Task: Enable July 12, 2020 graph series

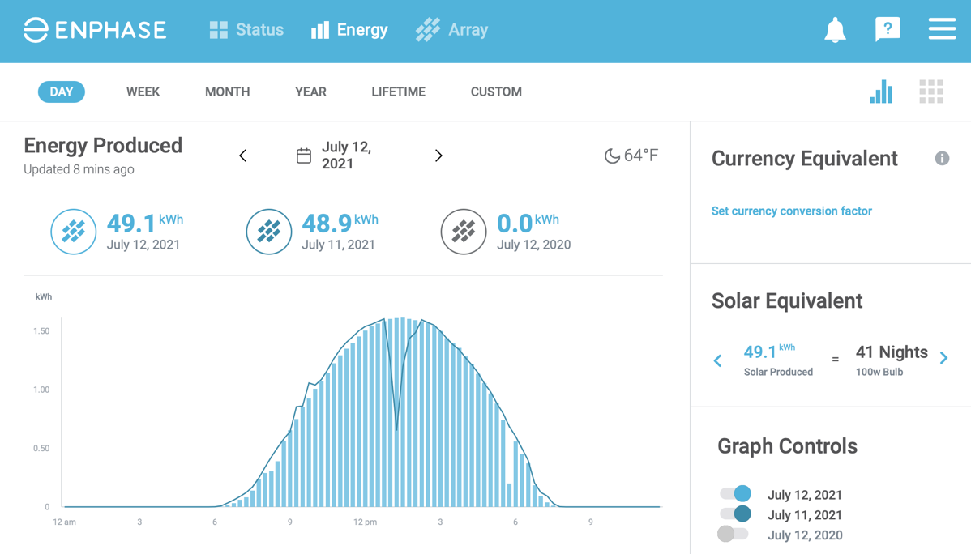Action: click(733, 534)
